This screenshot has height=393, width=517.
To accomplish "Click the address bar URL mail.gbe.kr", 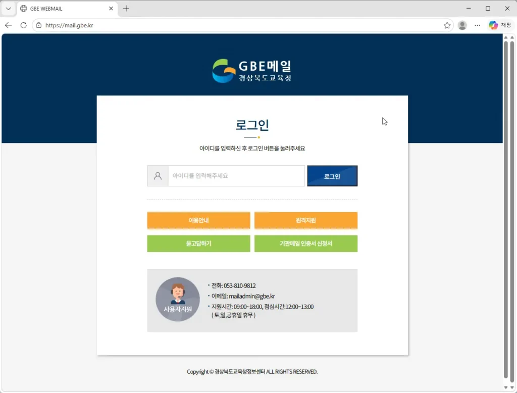I will coord(69,25).
